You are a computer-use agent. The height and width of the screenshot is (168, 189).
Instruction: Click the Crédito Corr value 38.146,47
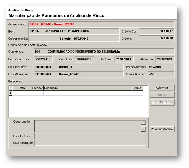click(x=157, y=32)
